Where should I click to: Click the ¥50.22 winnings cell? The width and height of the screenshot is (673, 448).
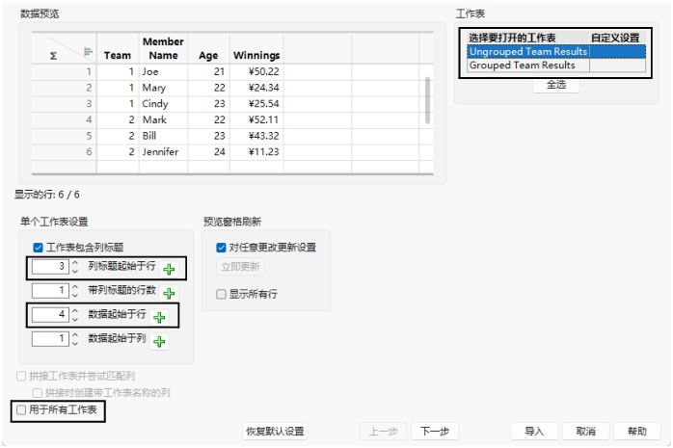click(256, 71)
